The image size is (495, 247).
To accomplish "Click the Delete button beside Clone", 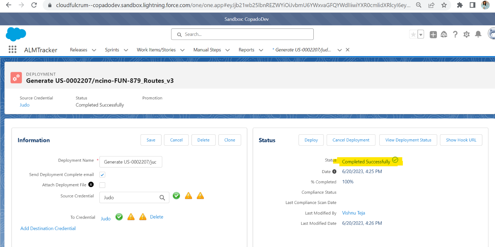I will click(204, 140).
